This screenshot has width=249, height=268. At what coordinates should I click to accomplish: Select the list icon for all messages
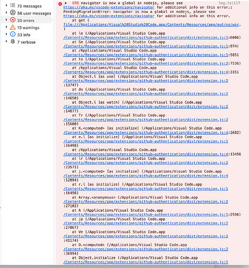click(13, 5)
